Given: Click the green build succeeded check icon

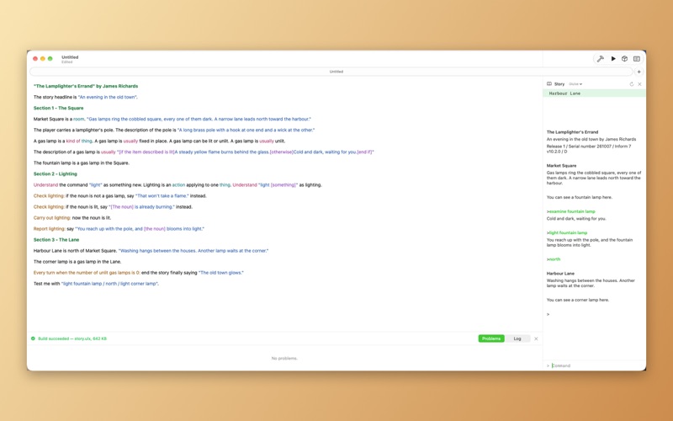Looking at the screenshot, I should pos(33,338).
